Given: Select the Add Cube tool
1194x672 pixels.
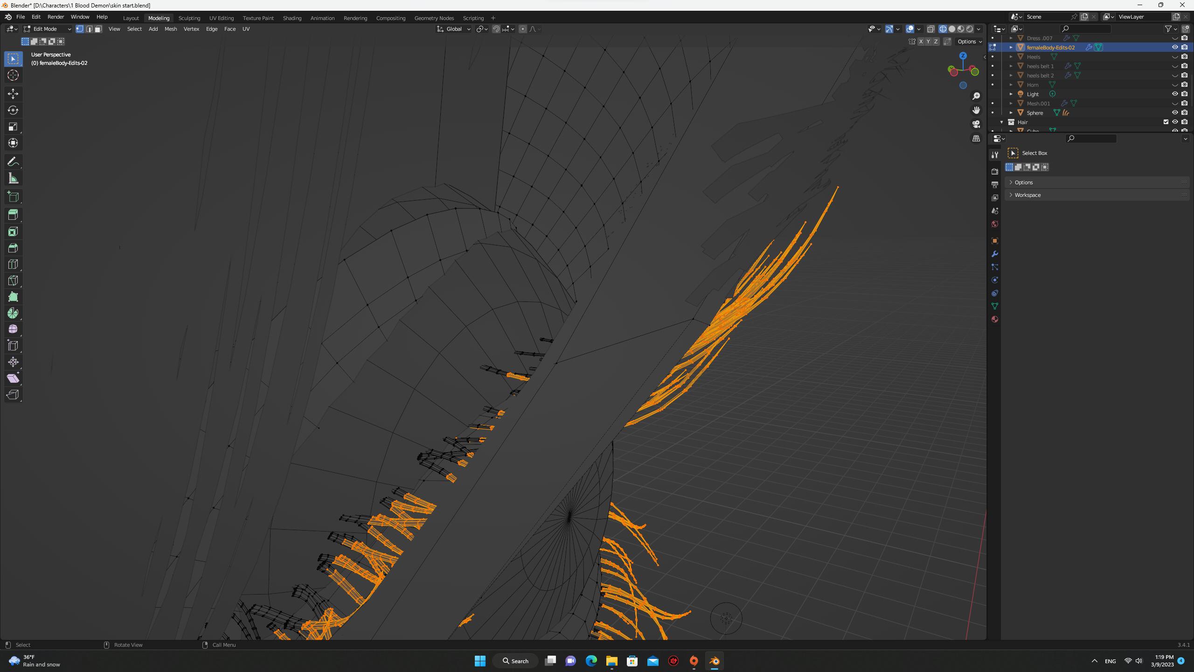Looking at the screenshot, I should (x=13, y=197).
